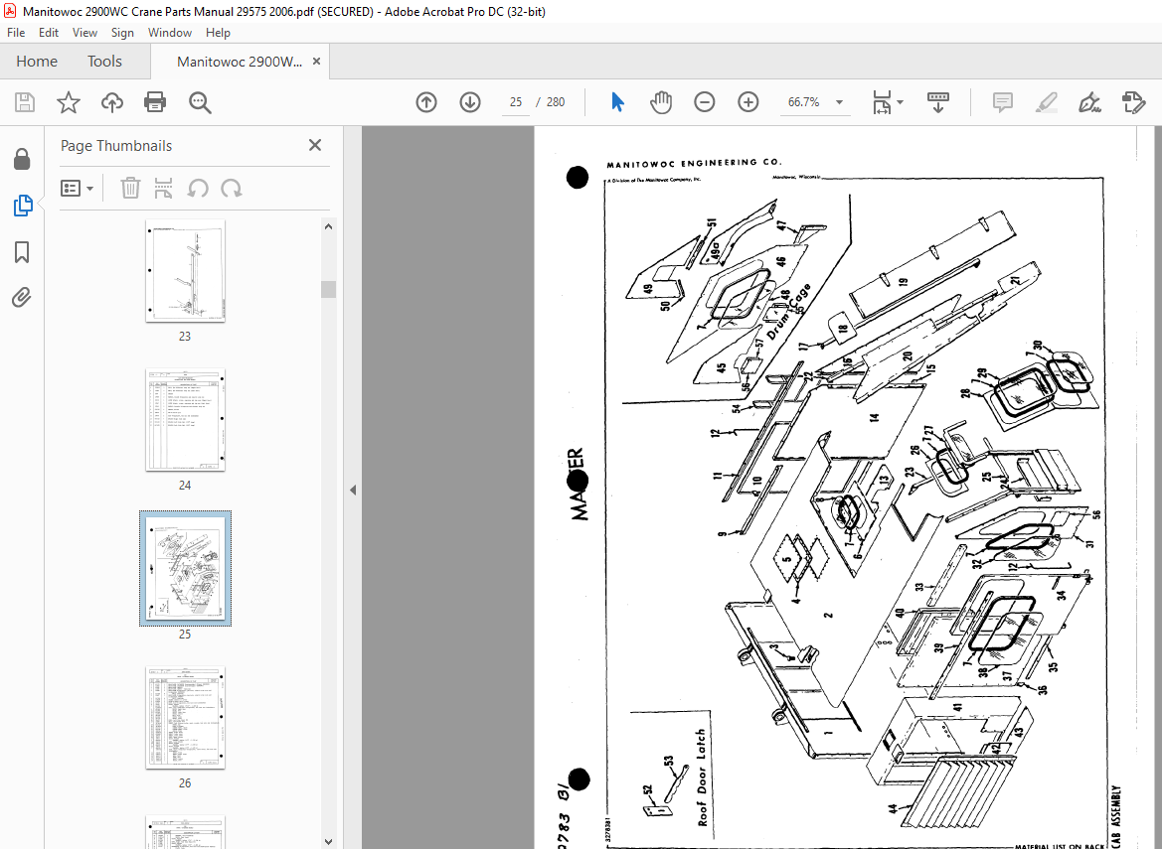Rotate pages counterclockwise
1162x849 pixels.
click(x=197, y=188)
